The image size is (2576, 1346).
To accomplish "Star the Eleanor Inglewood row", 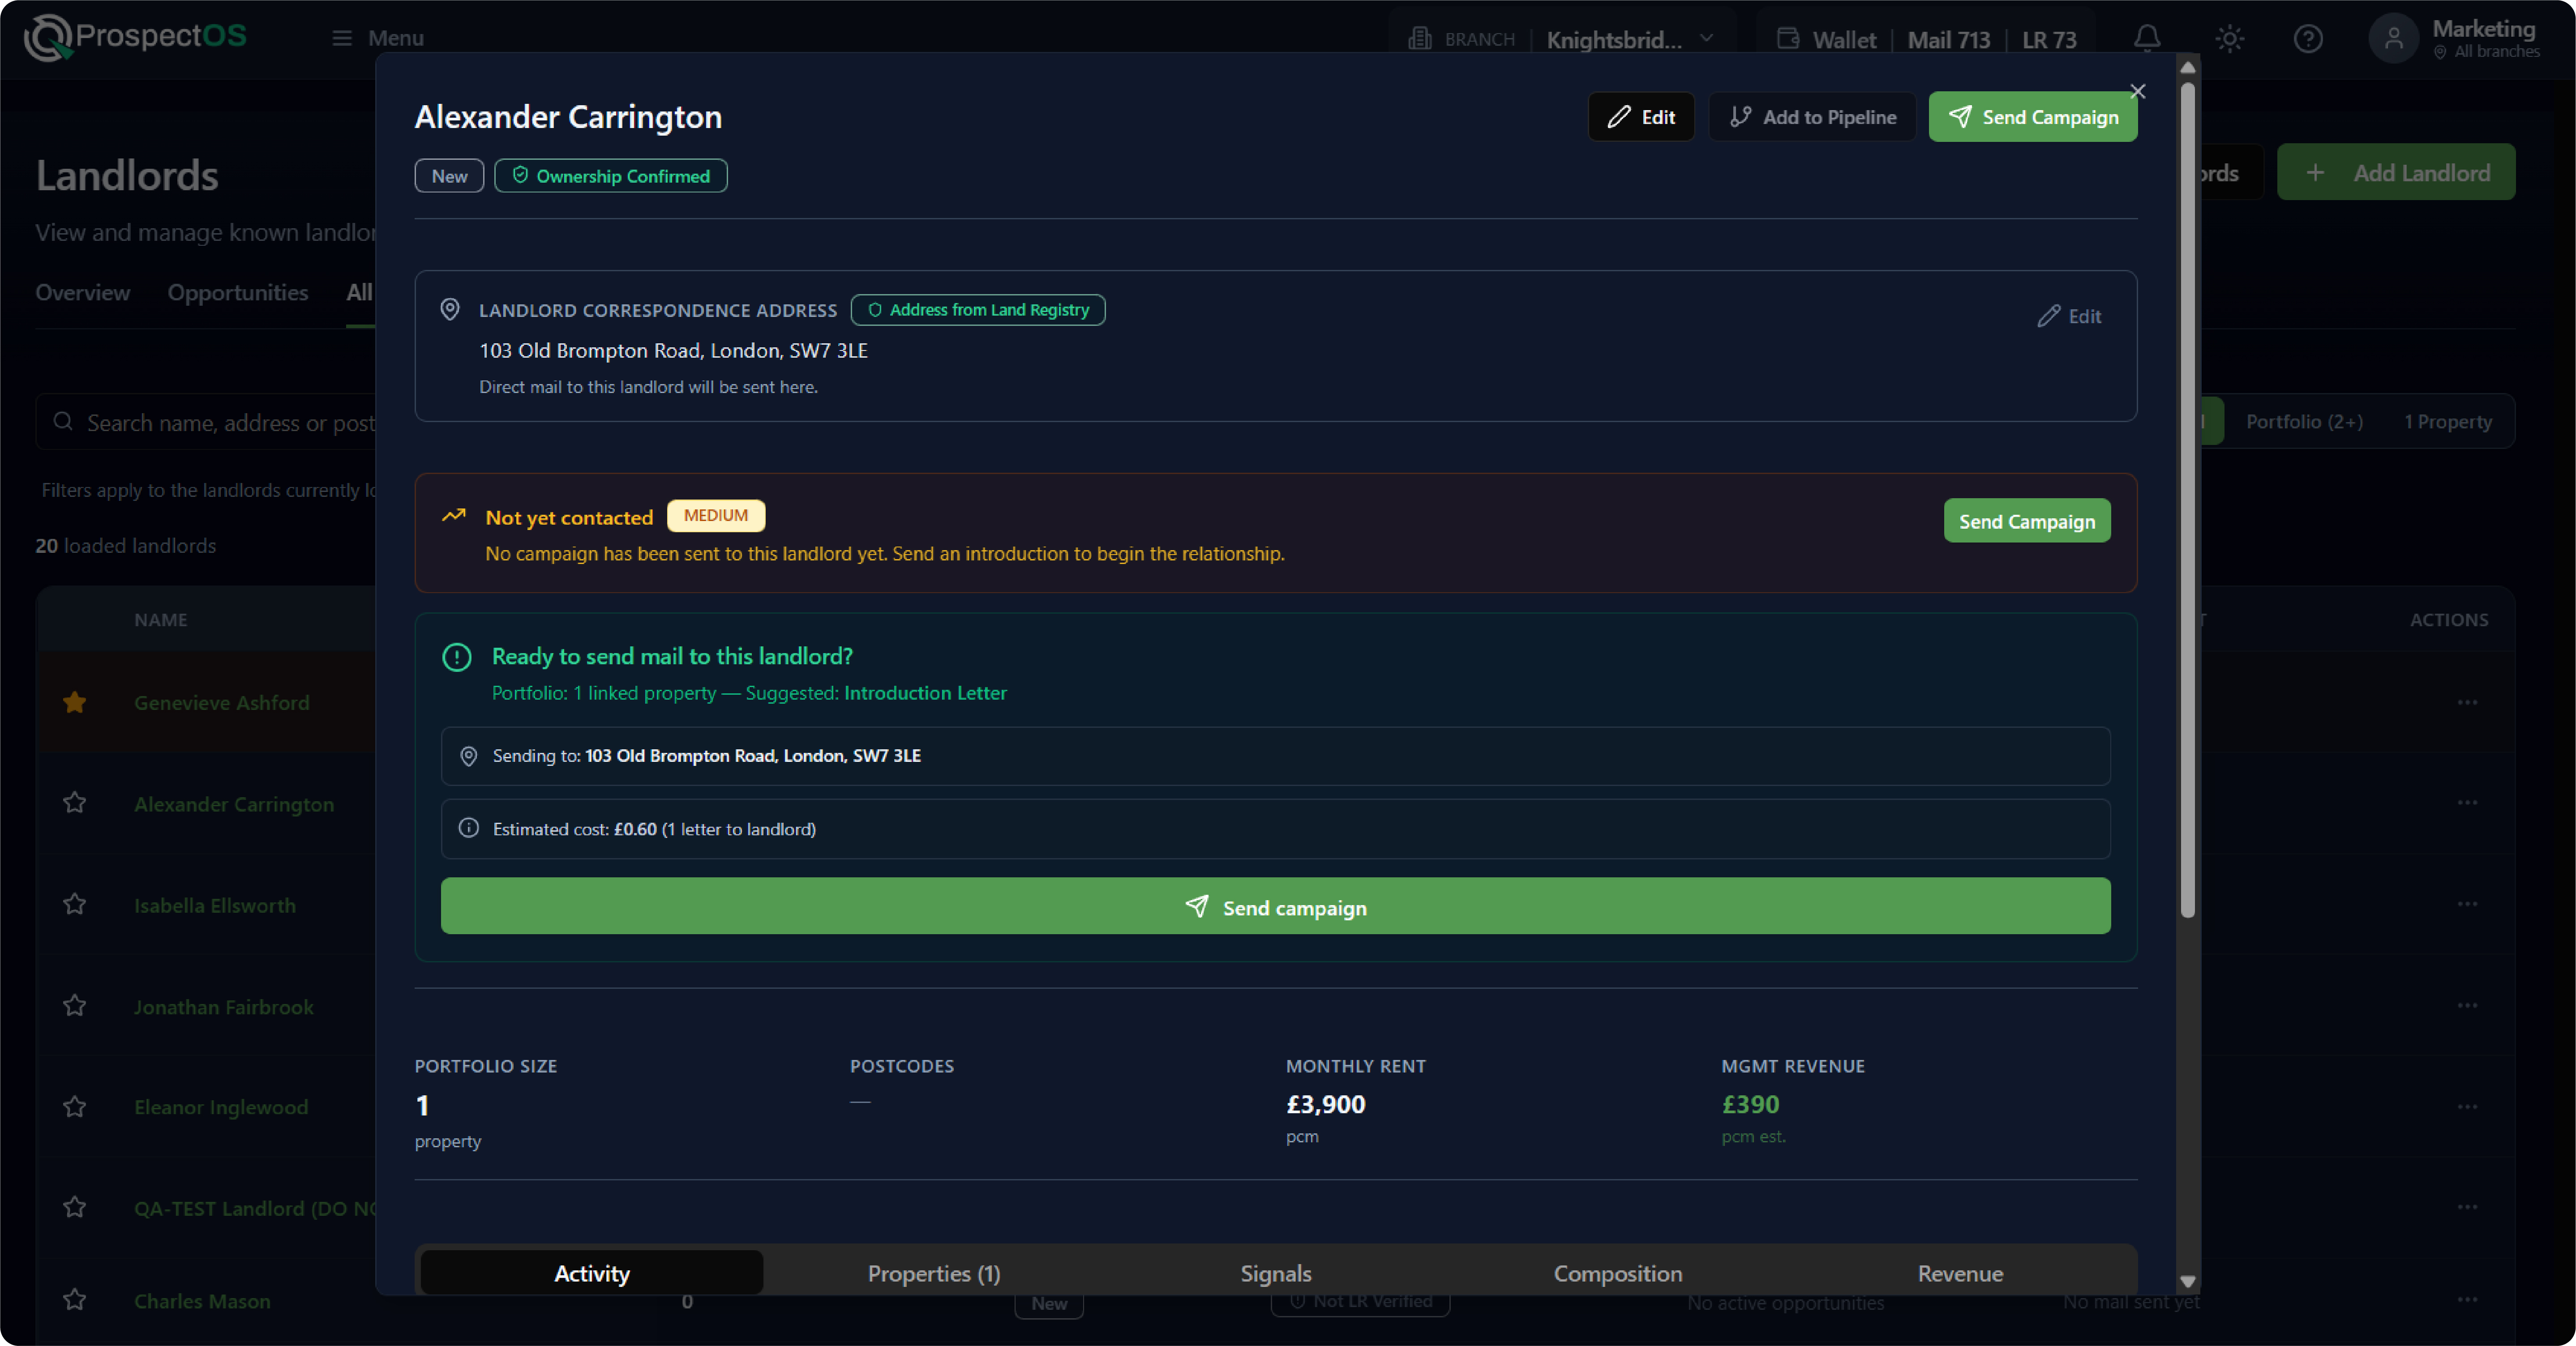I will pos(74,1106).
